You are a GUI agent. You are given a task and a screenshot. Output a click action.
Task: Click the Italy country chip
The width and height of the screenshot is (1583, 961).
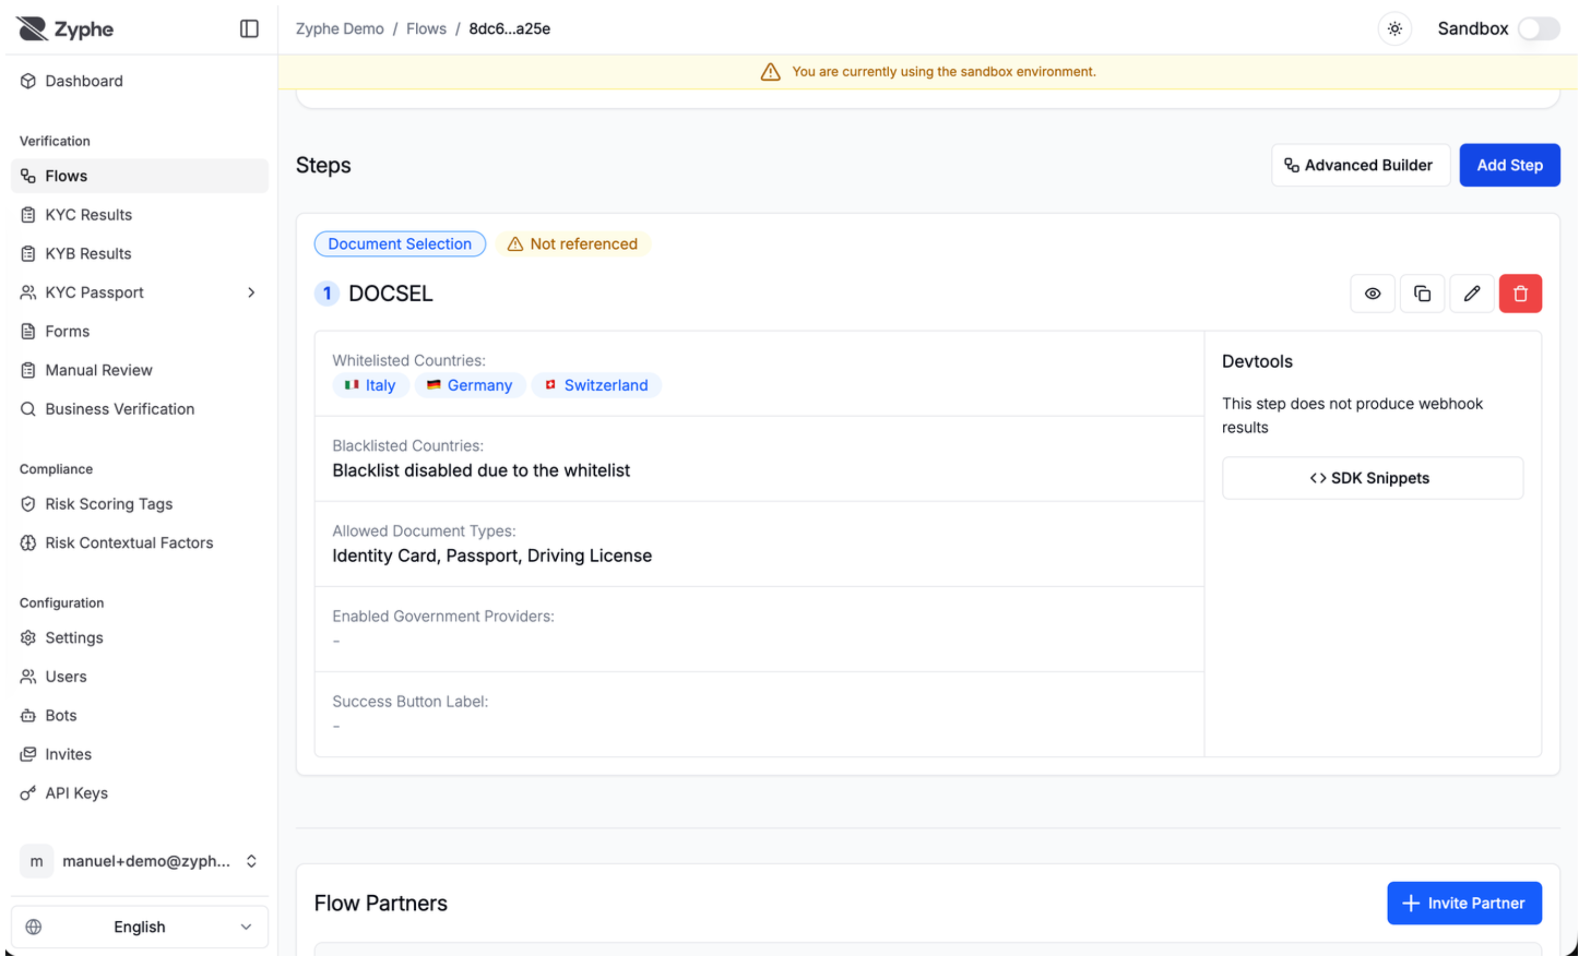371,385
